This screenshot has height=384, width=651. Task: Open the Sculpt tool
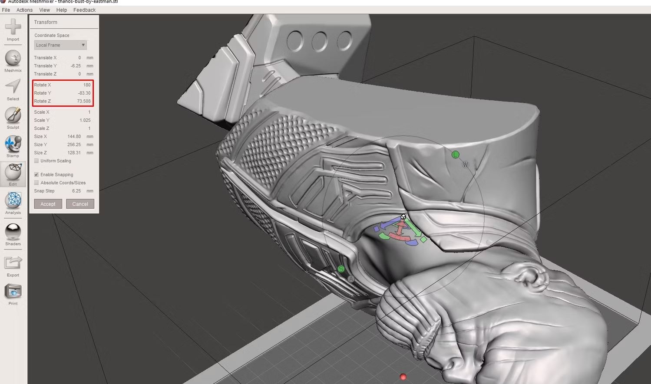(x=13, y=115)
